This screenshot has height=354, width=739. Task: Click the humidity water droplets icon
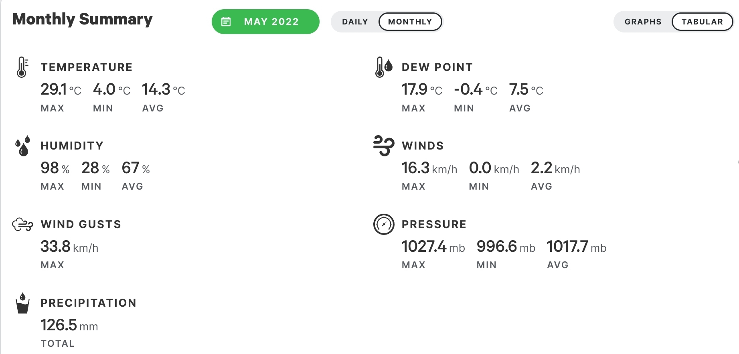click(x=23, y=146)
